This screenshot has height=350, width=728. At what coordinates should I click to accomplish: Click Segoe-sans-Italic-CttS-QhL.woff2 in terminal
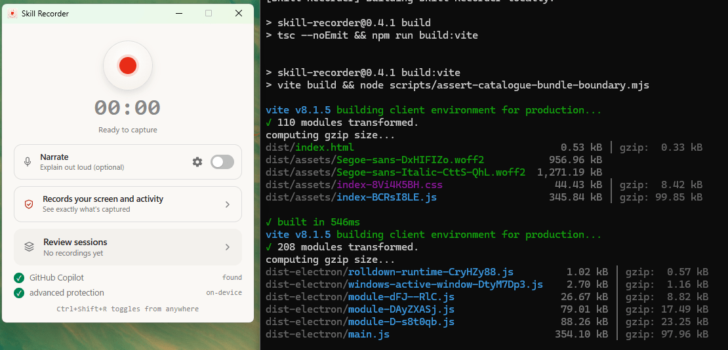(x=431, y=172)
